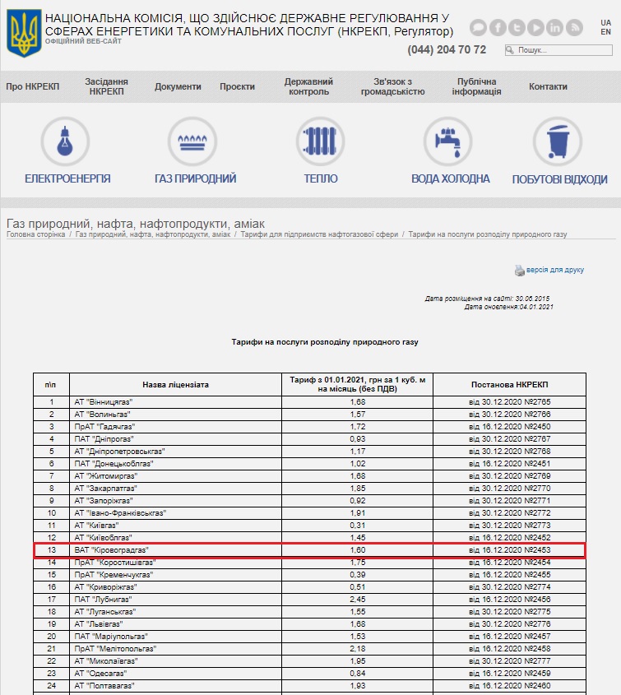
Task: Select cell АТ "Закарпатгаз"
Action: pos(175,489)
